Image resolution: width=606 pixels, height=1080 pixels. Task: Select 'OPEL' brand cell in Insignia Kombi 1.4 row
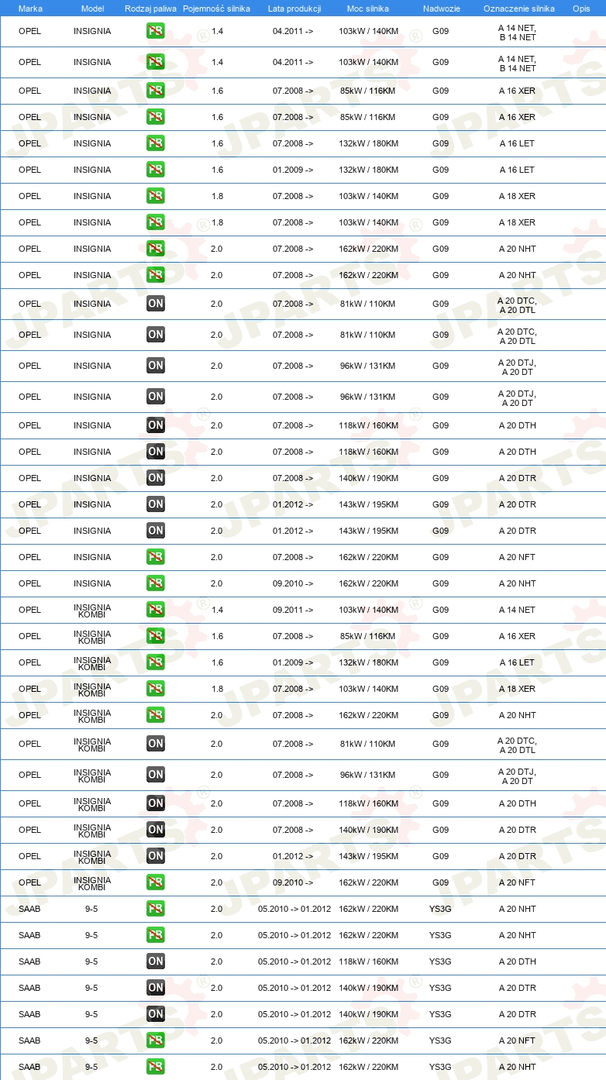coord(29,610)
